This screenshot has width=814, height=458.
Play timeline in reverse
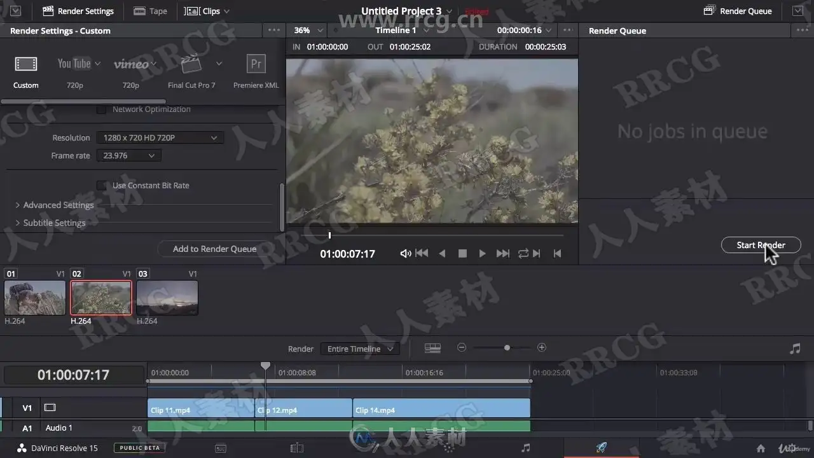(x=443, y=253)
